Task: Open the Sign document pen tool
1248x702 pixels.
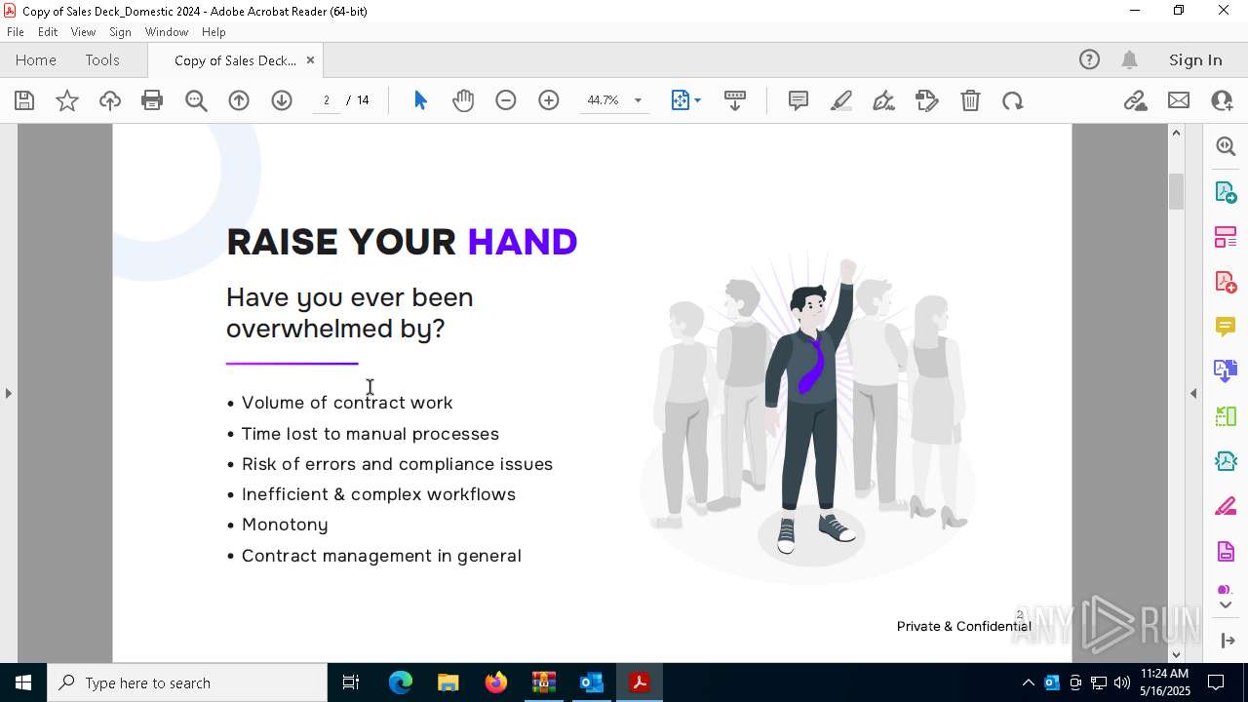Action: [x=884, y=100]
